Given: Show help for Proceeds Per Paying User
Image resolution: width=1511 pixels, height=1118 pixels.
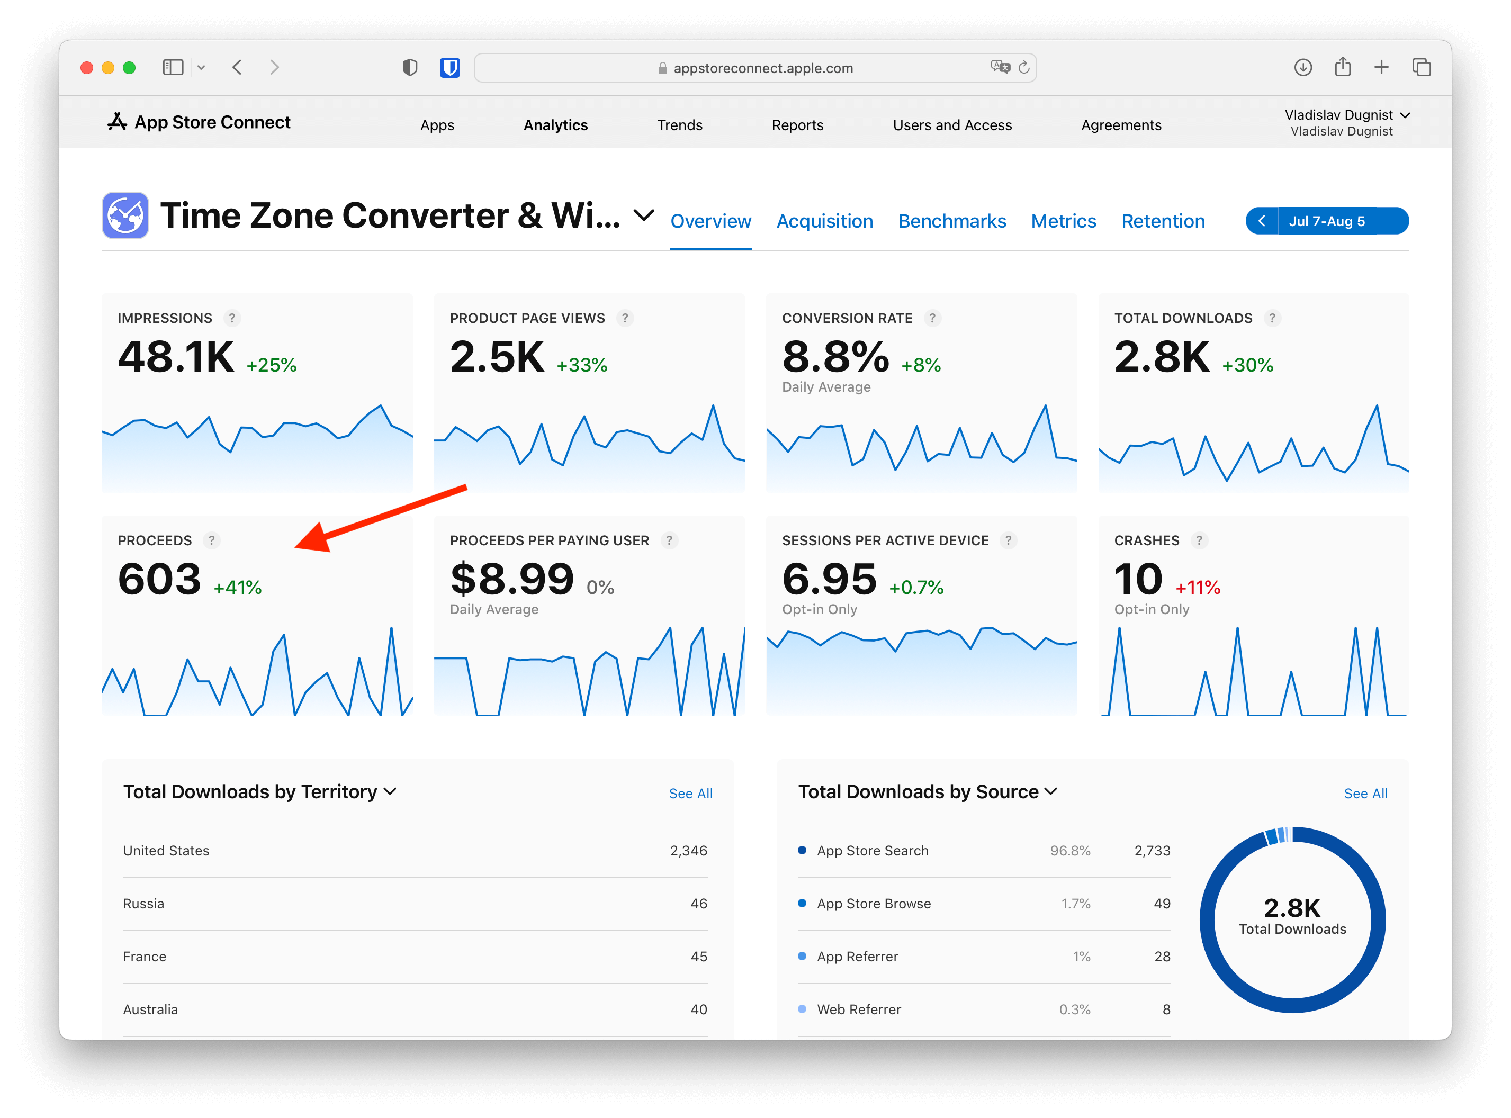Looking at the screenshot, I should (669, 540).
